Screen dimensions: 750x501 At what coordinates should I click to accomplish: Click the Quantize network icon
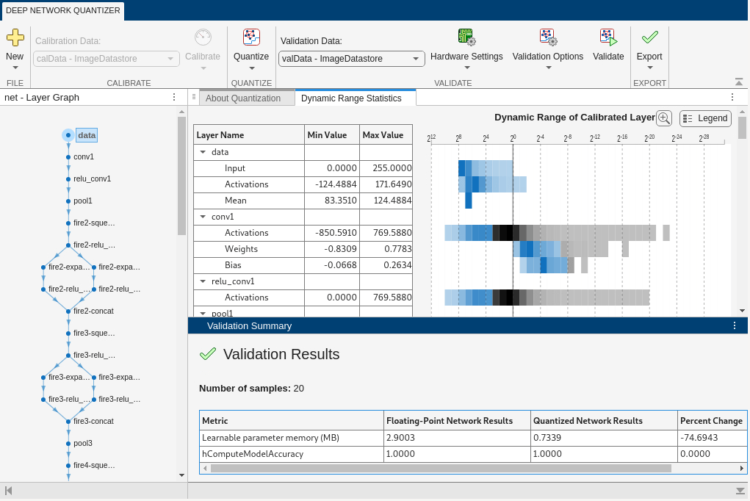coord(251,37)
